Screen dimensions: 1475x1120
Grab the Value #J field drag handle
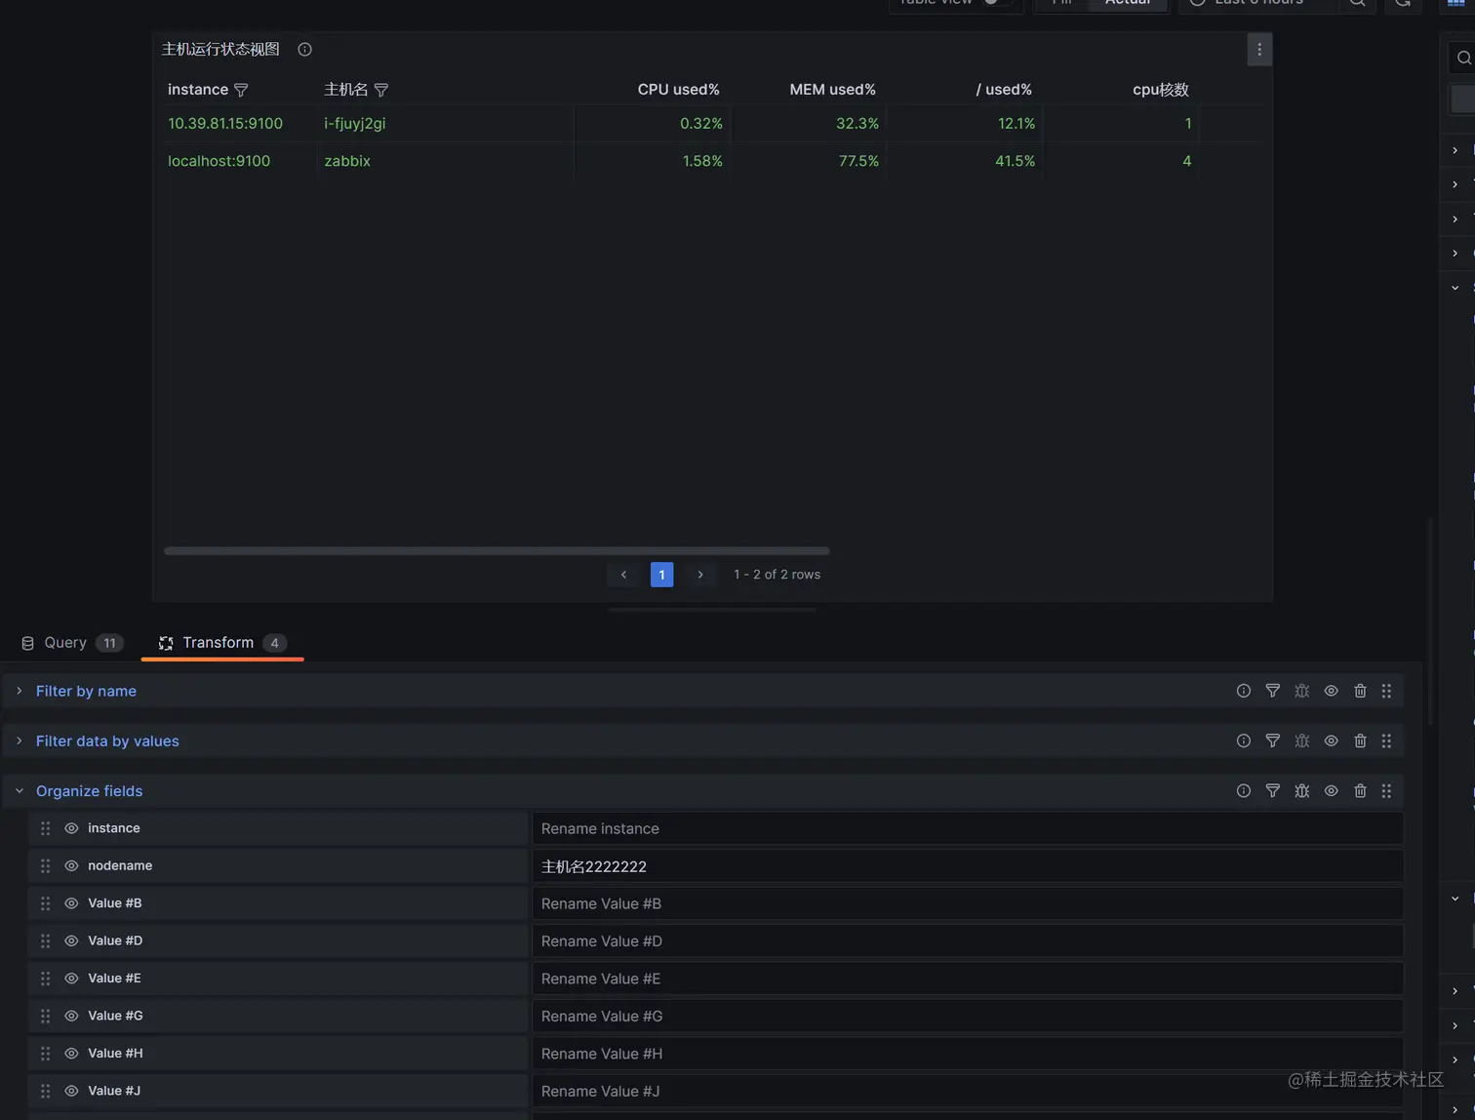coord(45,1091)
